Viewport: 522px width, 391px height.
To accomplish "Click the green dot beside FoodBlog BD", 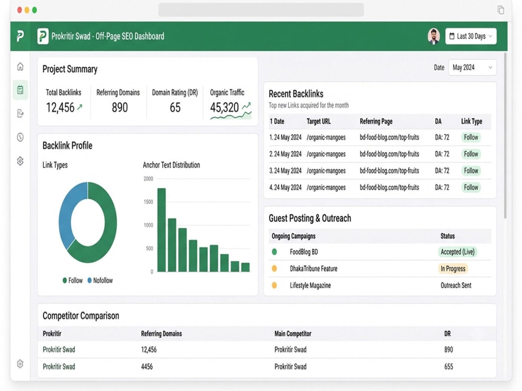I will (x=275, y=252).
